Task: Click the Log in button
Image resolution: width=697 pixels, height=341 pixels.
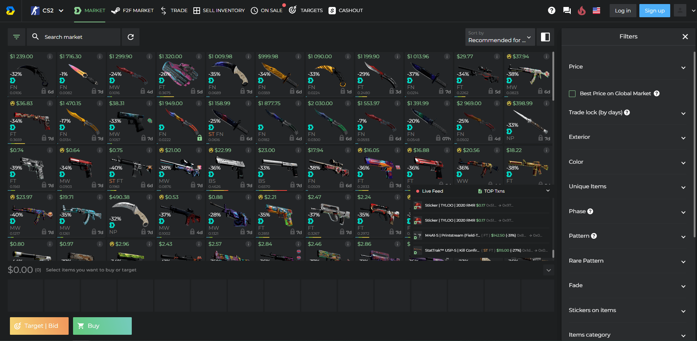Action: coord(623,11)
